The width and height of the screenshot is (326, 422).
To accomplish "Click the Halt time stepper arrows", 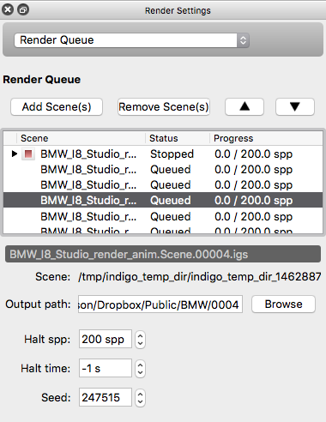I will click(140, 369).
